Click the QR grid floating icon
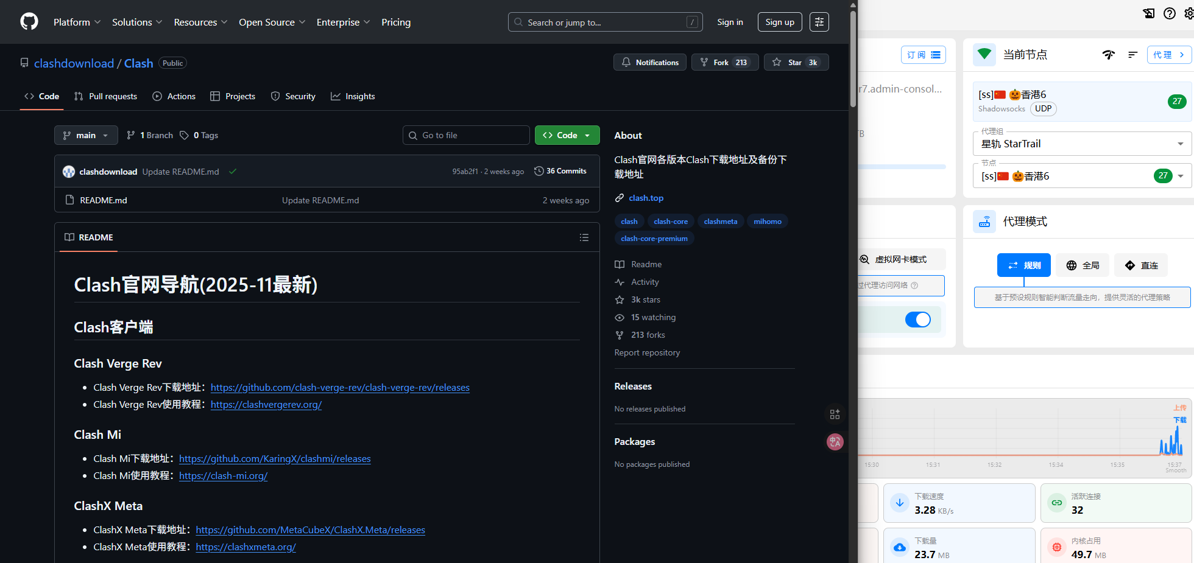This screenshot has height=563, width=1194. coord(835,414)
